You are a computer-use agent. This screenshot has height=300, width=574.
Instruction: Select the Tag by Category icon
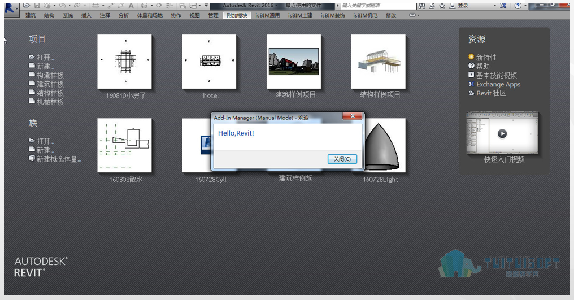[x=121, y=6]
